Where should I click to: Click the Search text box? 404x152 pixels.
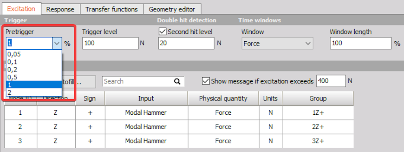point(138,82)
